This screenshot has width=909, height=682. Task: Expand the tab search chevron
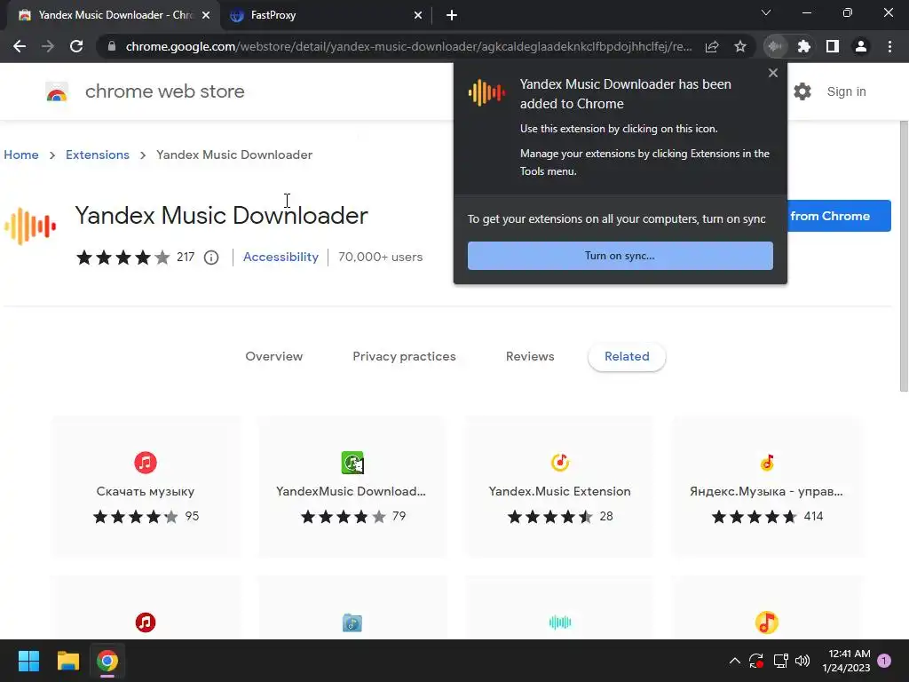tap(766, 12)
